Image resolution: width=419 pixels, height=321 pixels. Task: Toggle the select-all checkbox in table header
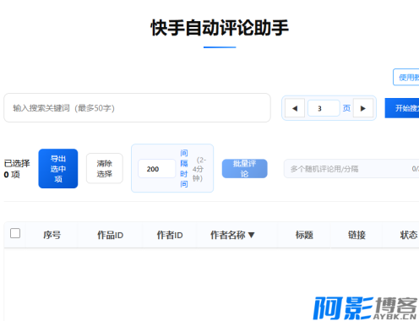[x=15, y=233]
